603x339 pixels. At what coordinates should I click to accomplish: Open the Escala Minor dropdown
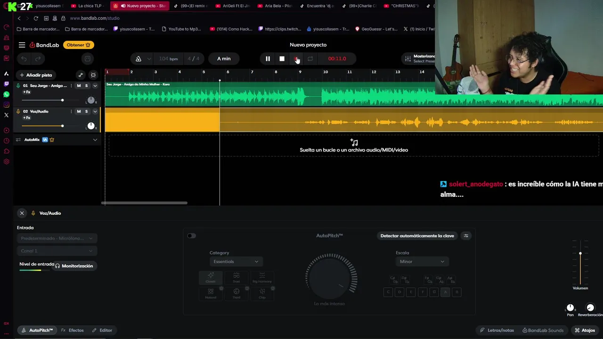point(422,261)
